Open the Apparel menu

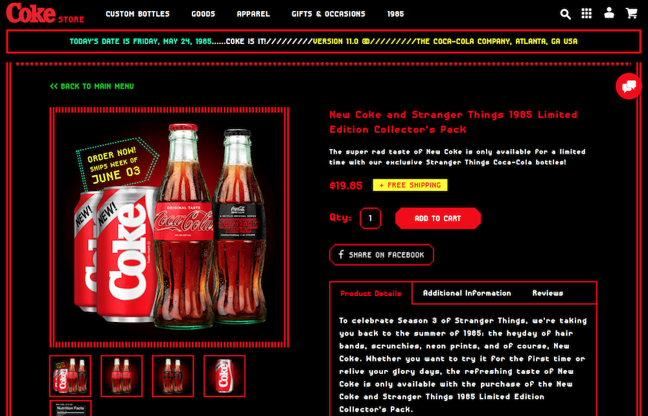(253, 14)
